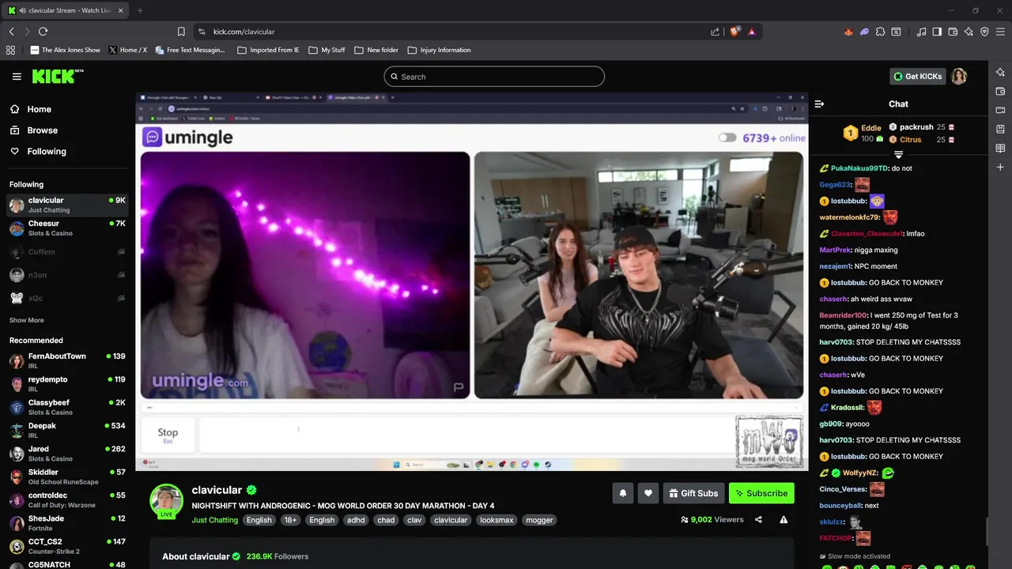Click the 18+ tag
The image size is (1012, 569).
click(290, 520)
